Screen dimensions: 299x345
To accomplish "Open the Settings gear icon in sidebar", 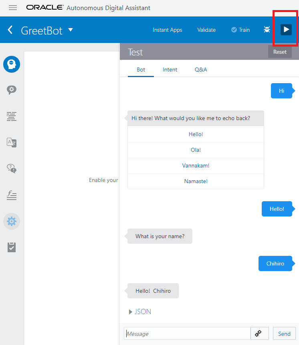I will coord(12,221).
